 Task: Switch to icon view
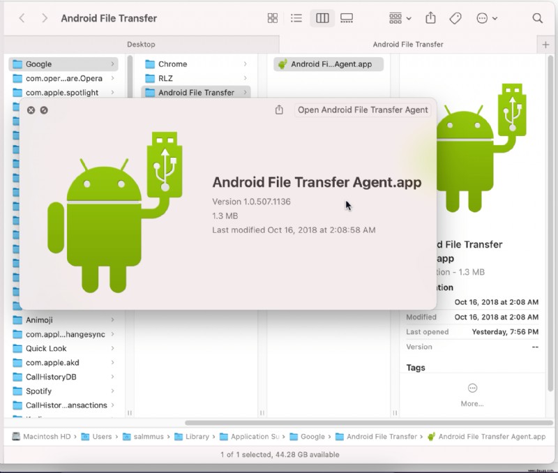pos(273,18)
